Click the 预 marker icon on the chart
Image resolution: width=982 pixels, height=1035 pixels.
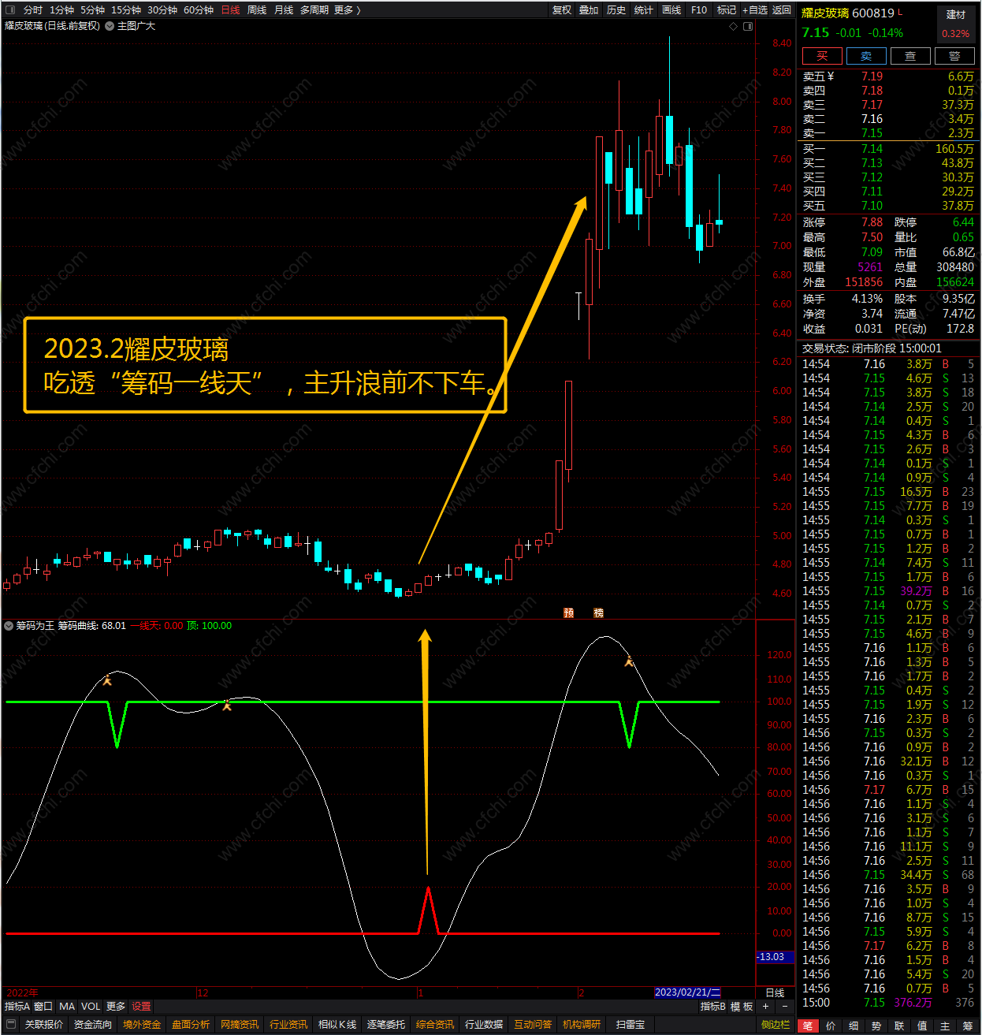pyautogui.click(x=568, y=612)
